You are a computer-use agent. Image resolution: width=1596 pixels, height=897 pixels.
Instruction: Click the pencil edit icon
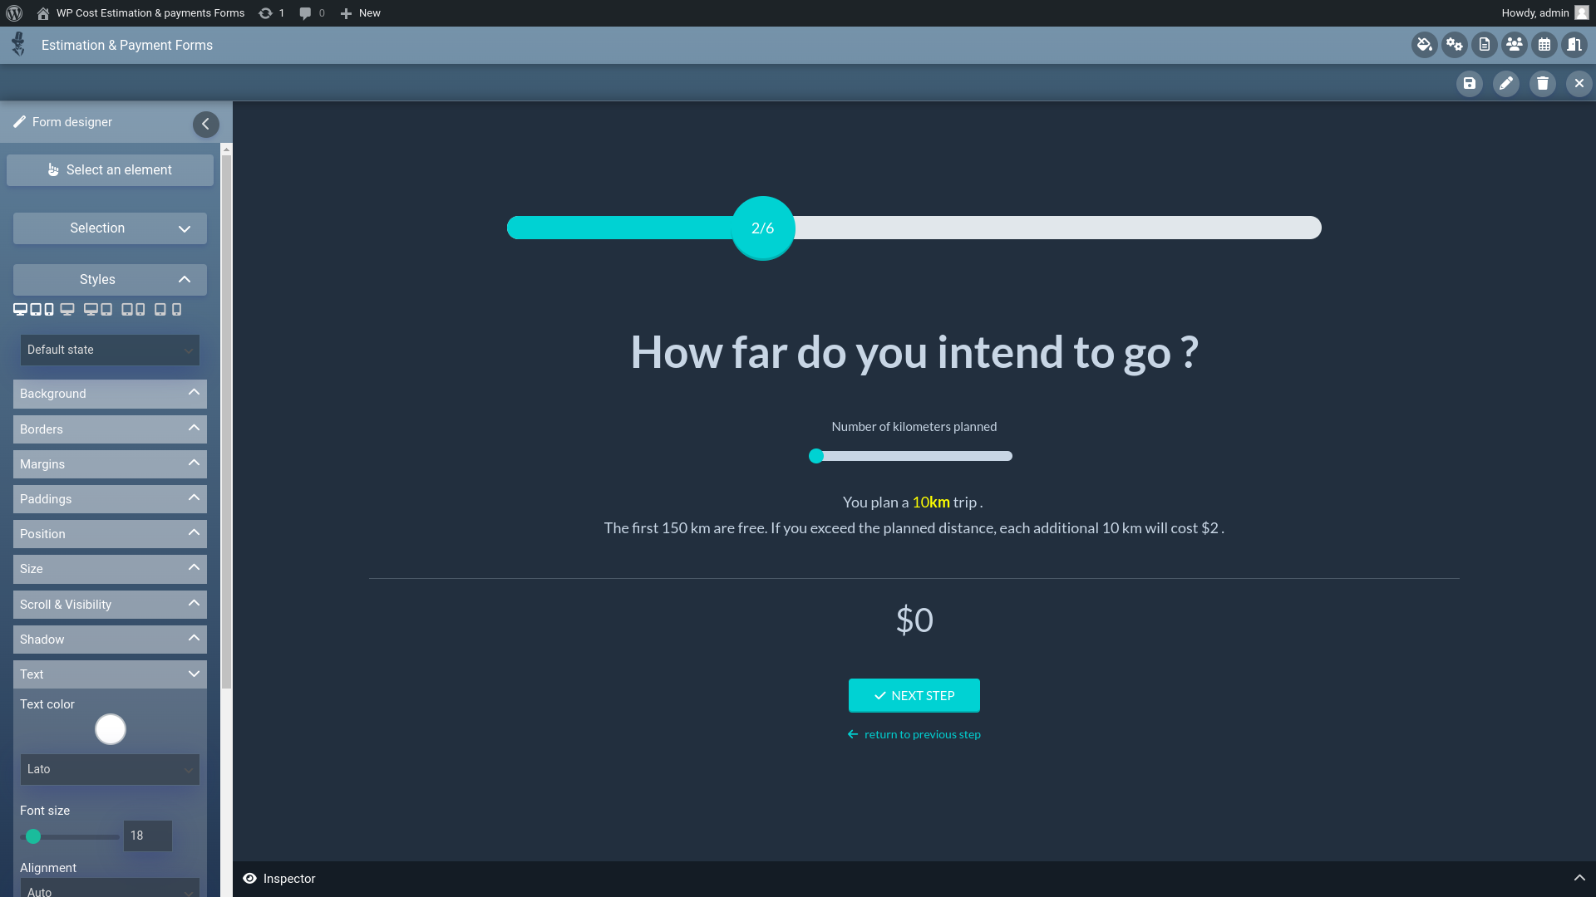click(x=1505, y=83)
